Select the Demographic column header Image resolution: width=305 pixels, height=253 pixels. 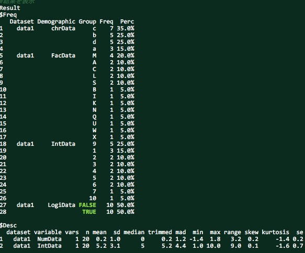pyautogui.click(x=56, y=22)
